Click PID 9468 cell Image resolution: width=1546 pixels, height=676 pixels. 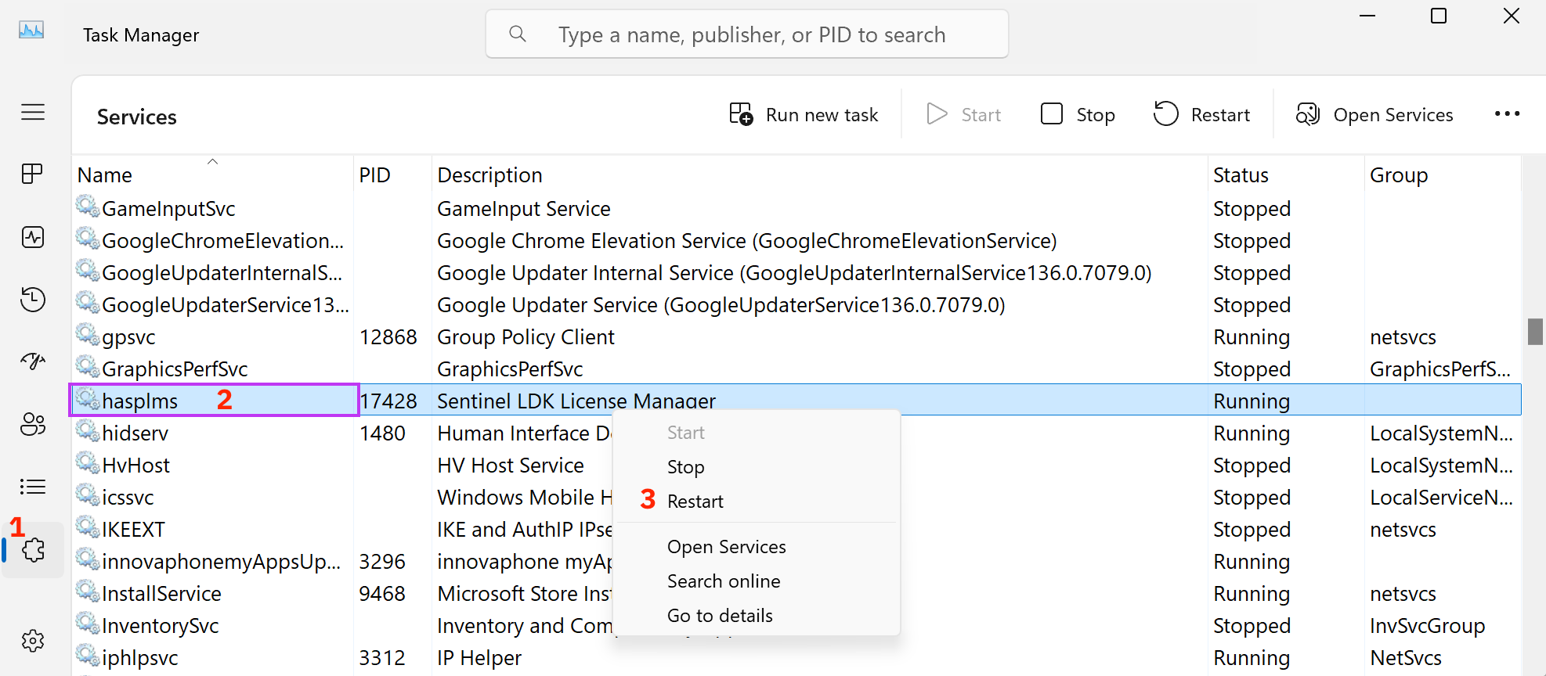(x=381, y=594)
